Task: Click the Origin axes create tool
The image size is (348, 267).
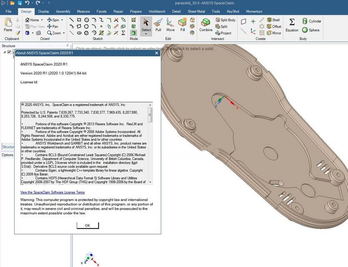Action: click(253, 31)
